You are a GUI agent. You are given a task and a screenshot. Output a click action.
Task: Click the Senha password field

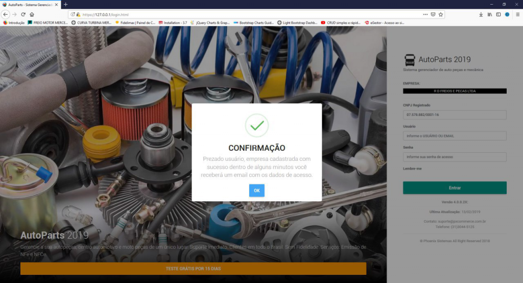pos(455,157)
